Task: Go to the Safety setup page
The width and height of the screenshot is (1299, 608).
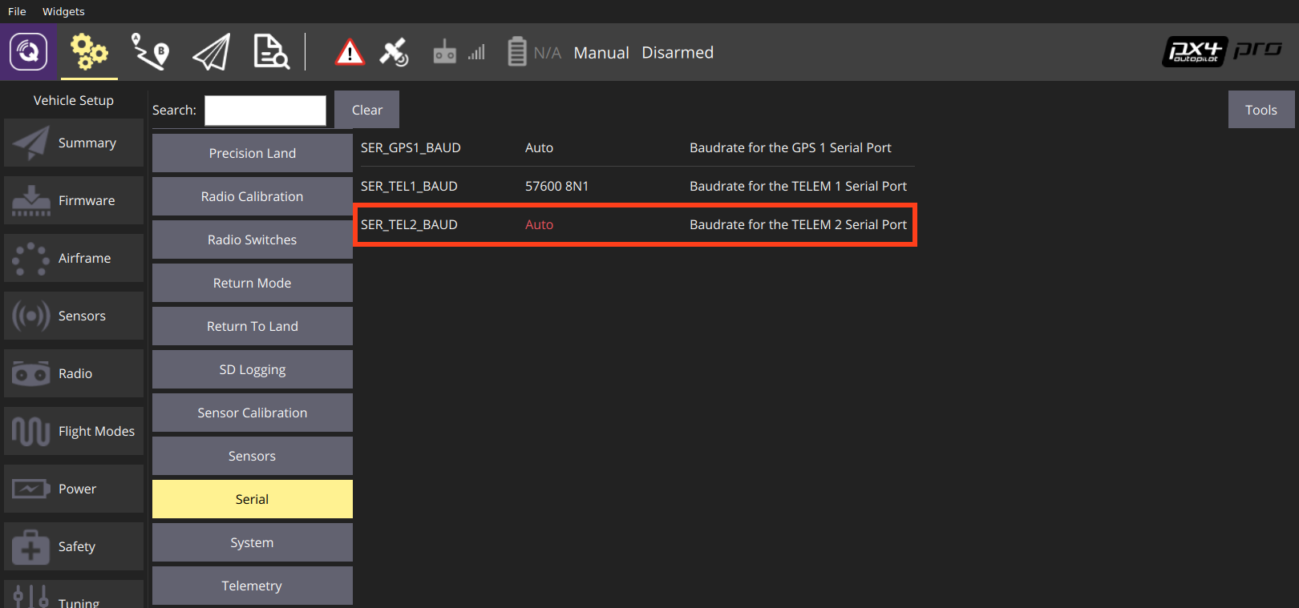Action: tap(74, 546)
